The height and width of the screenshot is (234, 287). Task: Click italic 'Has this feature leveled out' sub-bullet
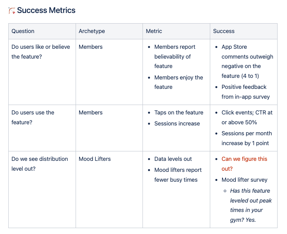pos(251,205)
